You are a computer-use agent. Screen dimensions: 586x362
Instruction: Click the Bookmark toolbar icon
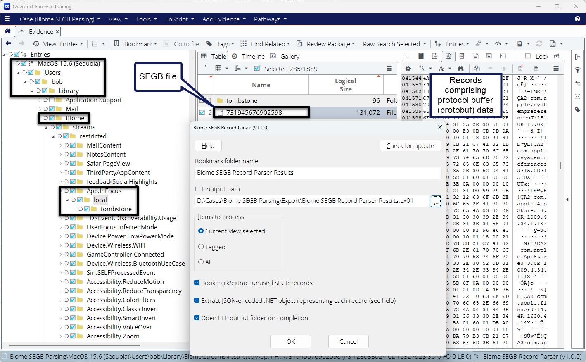click(x=117, y=43)
